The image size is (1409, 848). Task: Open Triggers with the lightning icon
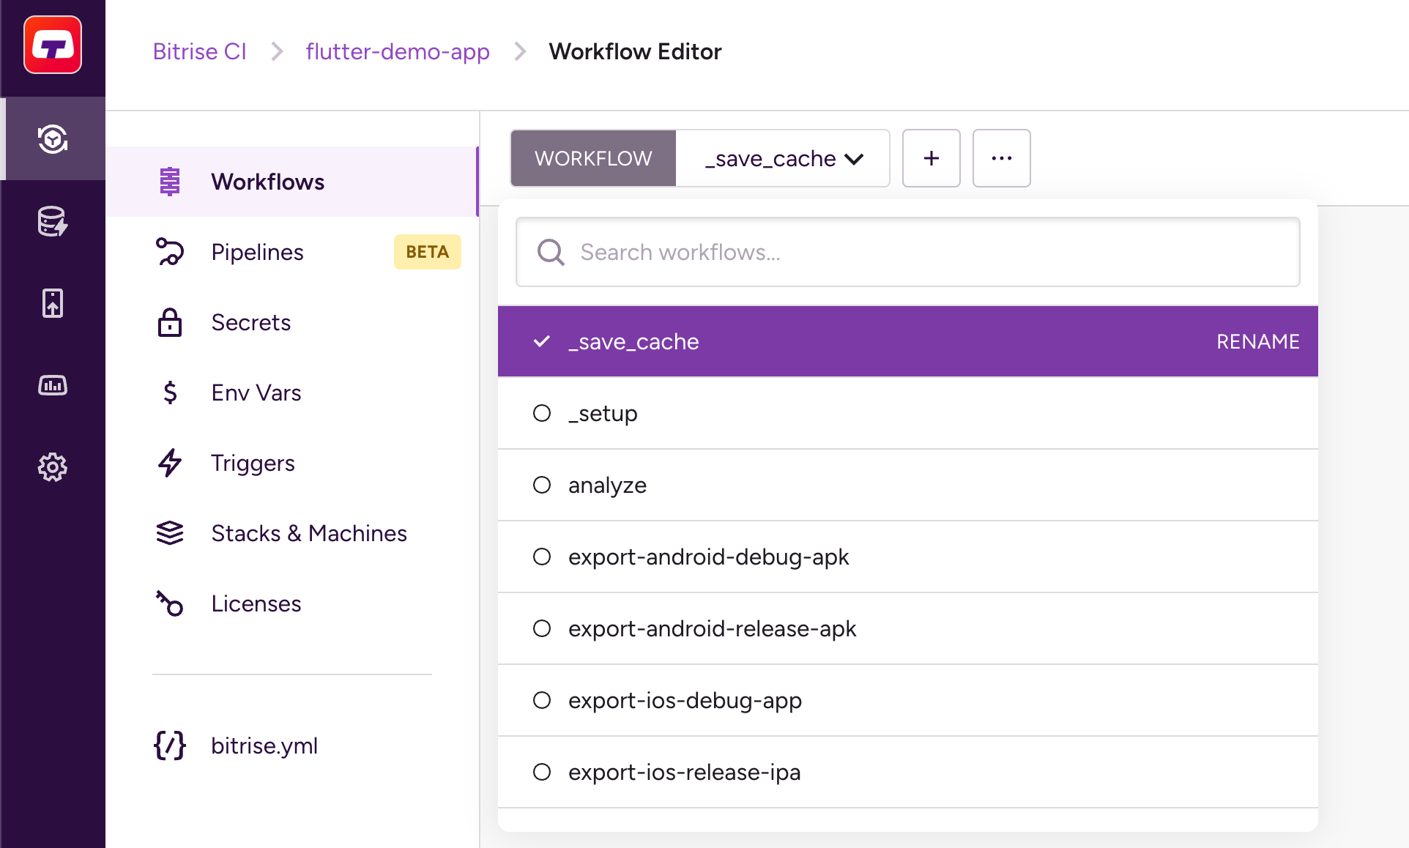tap(253, 463)
